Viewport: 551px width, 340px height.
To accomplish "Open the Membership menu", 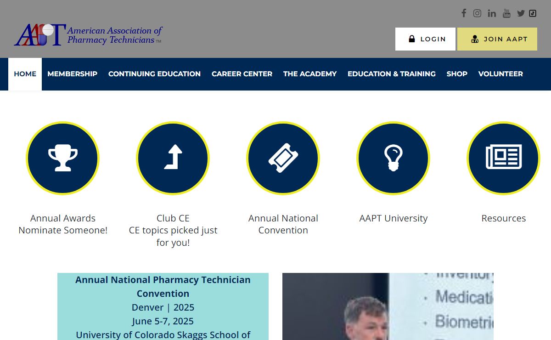I will click(x=73, y=74).
